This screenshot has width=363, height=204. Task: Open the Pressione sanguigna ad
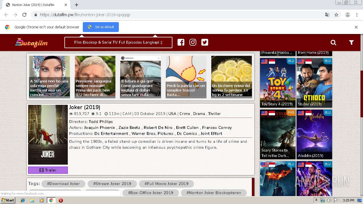click(95, 77)
